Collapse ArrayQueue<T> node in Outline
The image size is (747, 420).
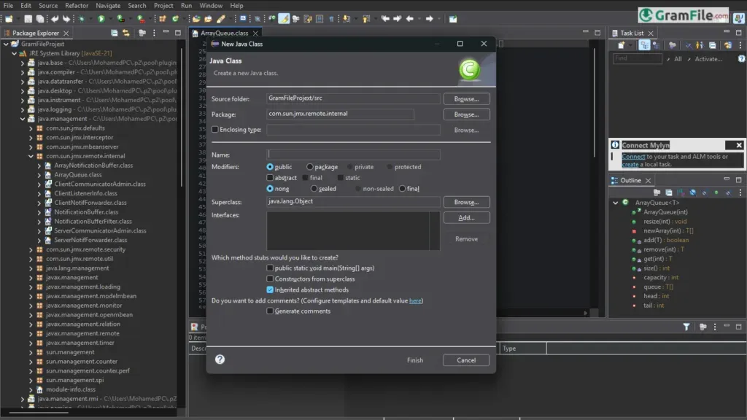coord(616,203)
